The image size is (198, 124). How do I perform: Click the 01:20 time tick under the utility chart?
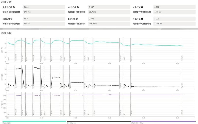point(75,91)
